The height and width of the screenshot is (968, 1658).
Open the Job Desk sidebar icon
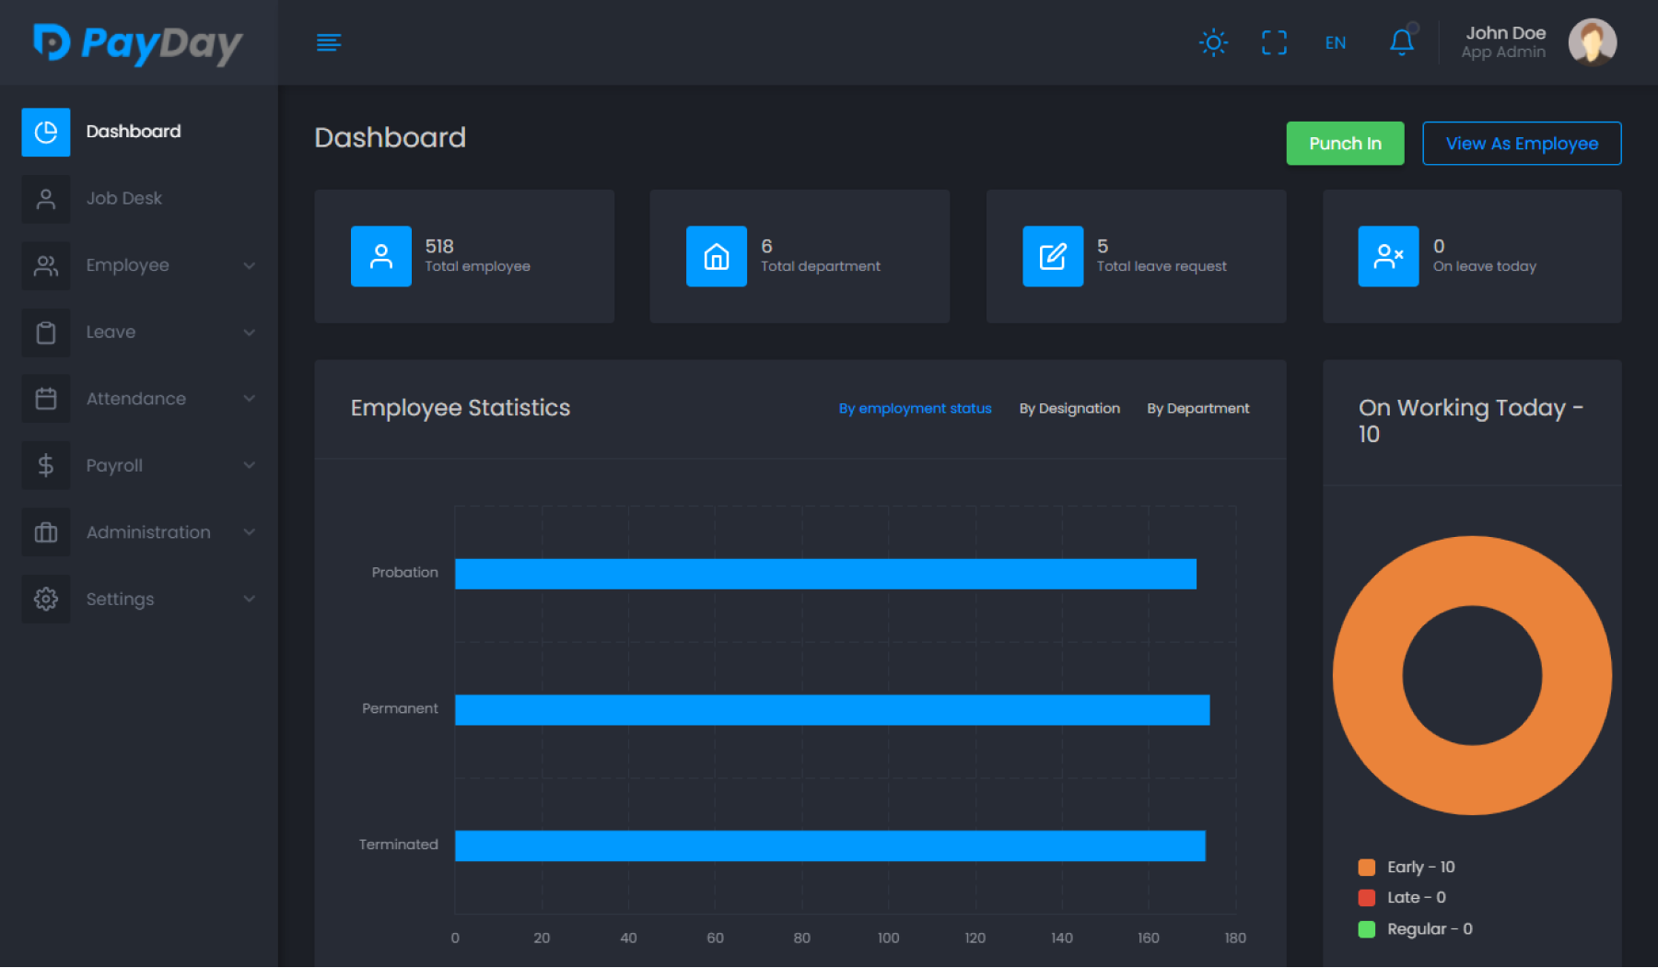tap(46, 199)
